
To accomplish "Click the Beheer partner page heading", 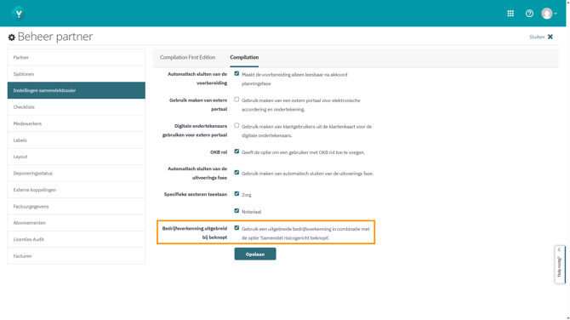I will point(55,37).
